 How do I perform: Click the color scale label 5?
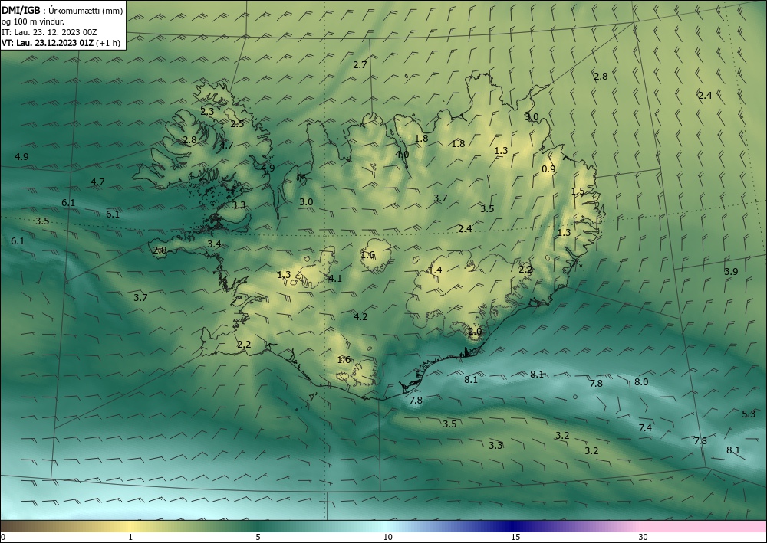[x=258, y=537]
